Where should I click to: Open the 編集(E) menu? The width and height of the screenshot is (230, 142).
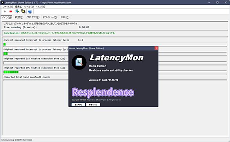18,7
